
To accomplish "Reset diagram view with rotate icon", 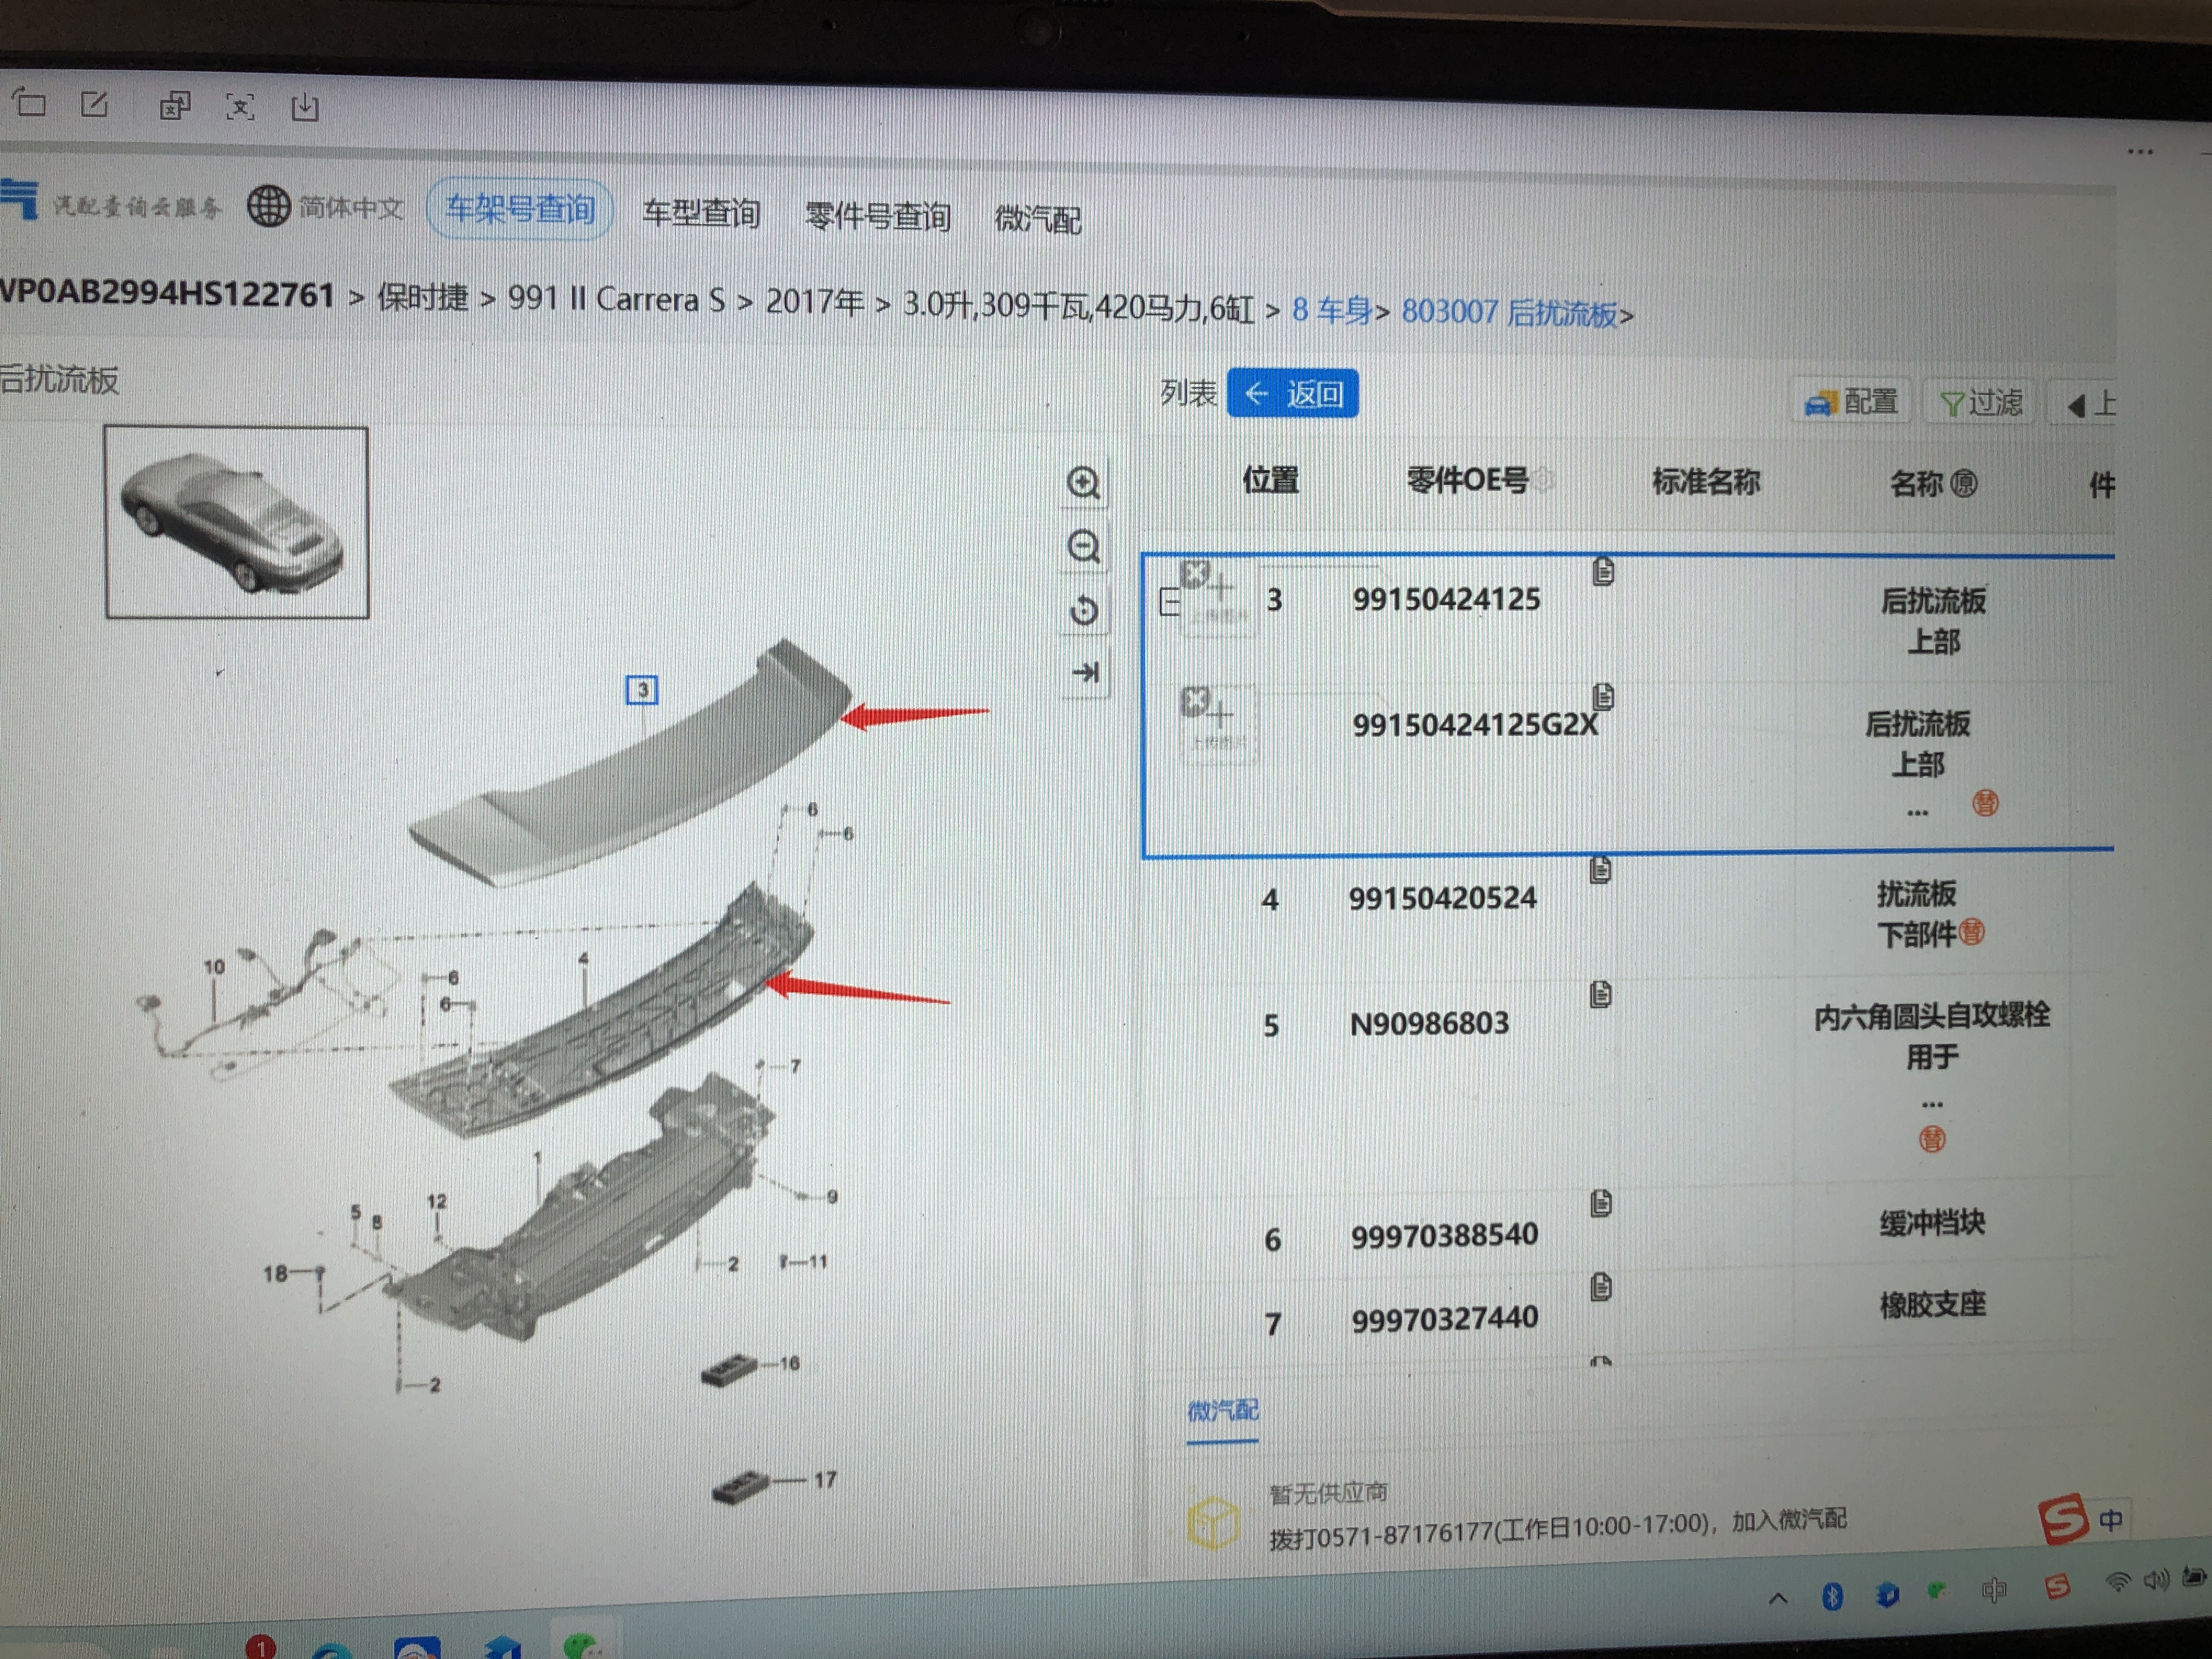I will coord(1083,610).
